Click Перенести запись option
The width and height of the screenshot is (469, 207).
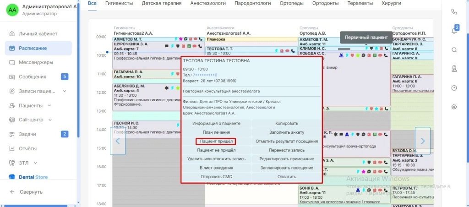286,150
